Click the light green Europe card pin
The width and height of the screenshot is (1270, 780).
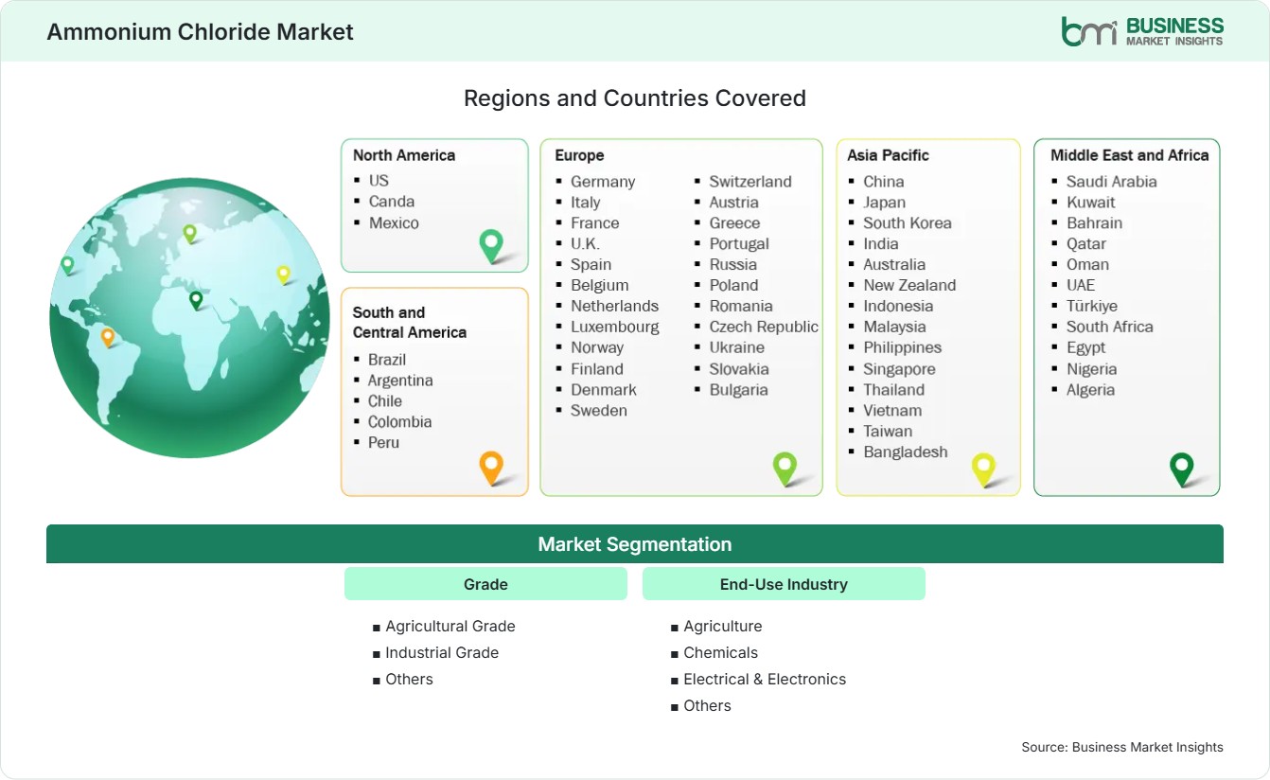pyautogui.click(x=785, y=468)
